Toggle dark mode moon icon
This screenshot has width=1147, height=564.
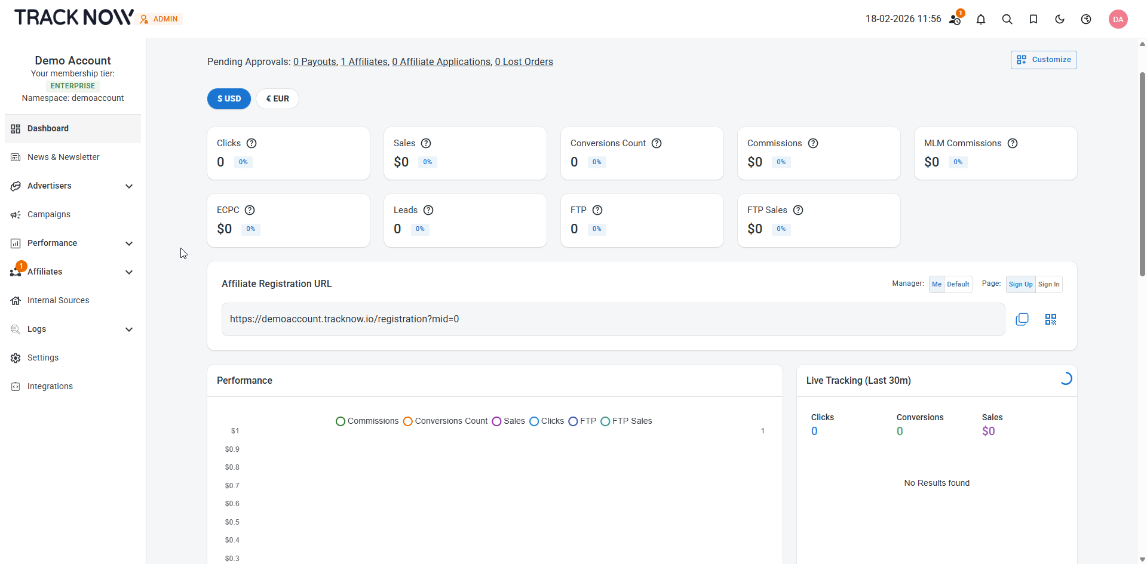tap(1060, 19)
